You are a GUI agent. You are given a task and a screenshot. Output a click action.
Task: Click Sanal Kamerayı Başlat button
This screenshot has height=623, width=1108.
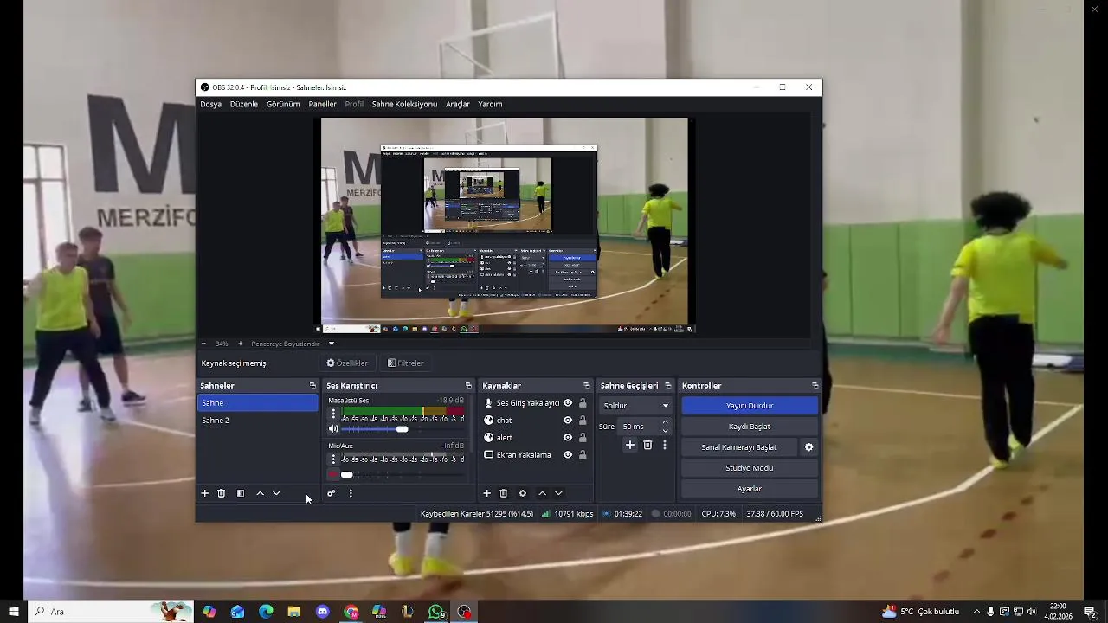pyautogui.click(x=739, y=447)
